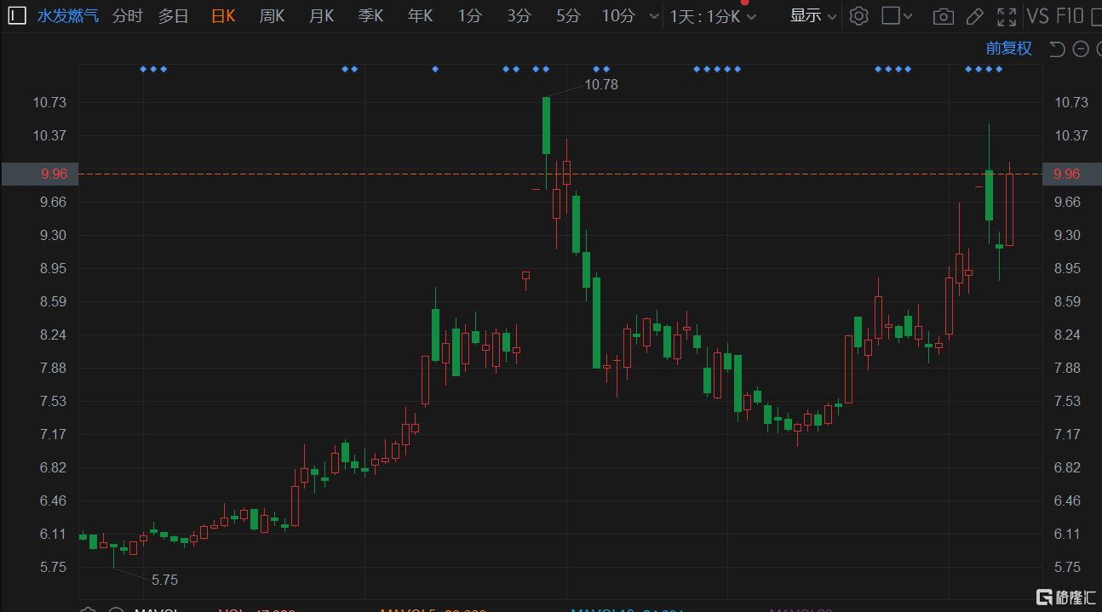This screenshot has height=612, width=1102.
Task: Expand the chevron beside the layout square
Action: (x=908, y=16)
